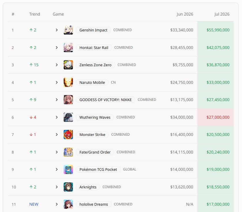Expand the Fate/Grand Order row

[57, 152]
